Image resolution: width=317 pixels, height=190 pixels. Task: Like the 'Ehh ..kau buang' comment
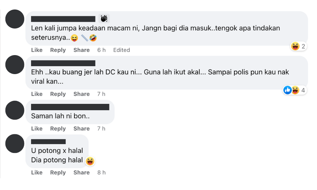point(37,94)
